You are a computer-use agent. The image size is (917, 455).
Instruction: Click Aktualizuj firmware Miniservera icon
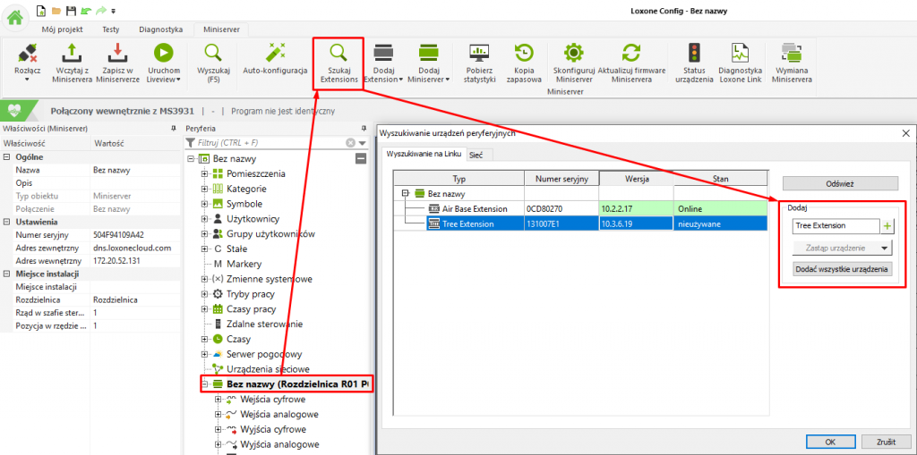point(632,54)
